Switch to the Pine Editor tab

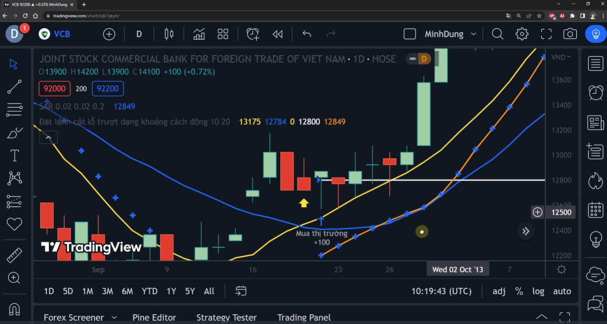[x=154, y=317]
